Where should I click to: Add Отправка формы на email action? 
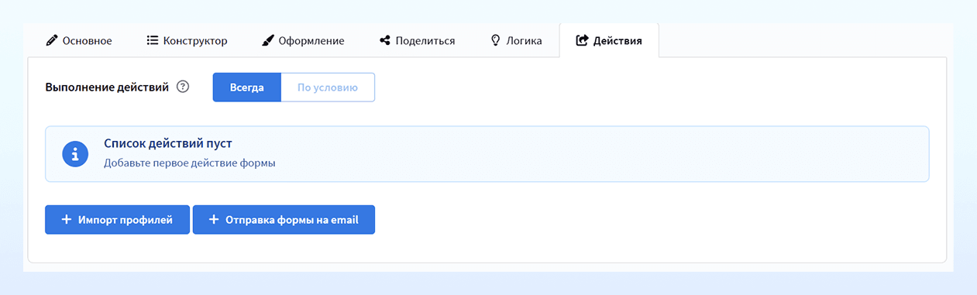coord(284,220)
